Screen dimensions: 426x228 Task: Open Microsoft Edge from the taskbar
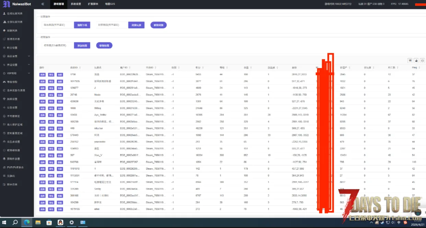pyautogui.click(x=26, y=222)
